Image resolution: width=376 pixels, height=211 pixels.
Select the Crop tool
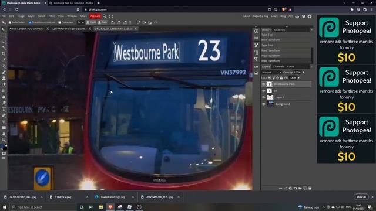(x=4, y=54)
